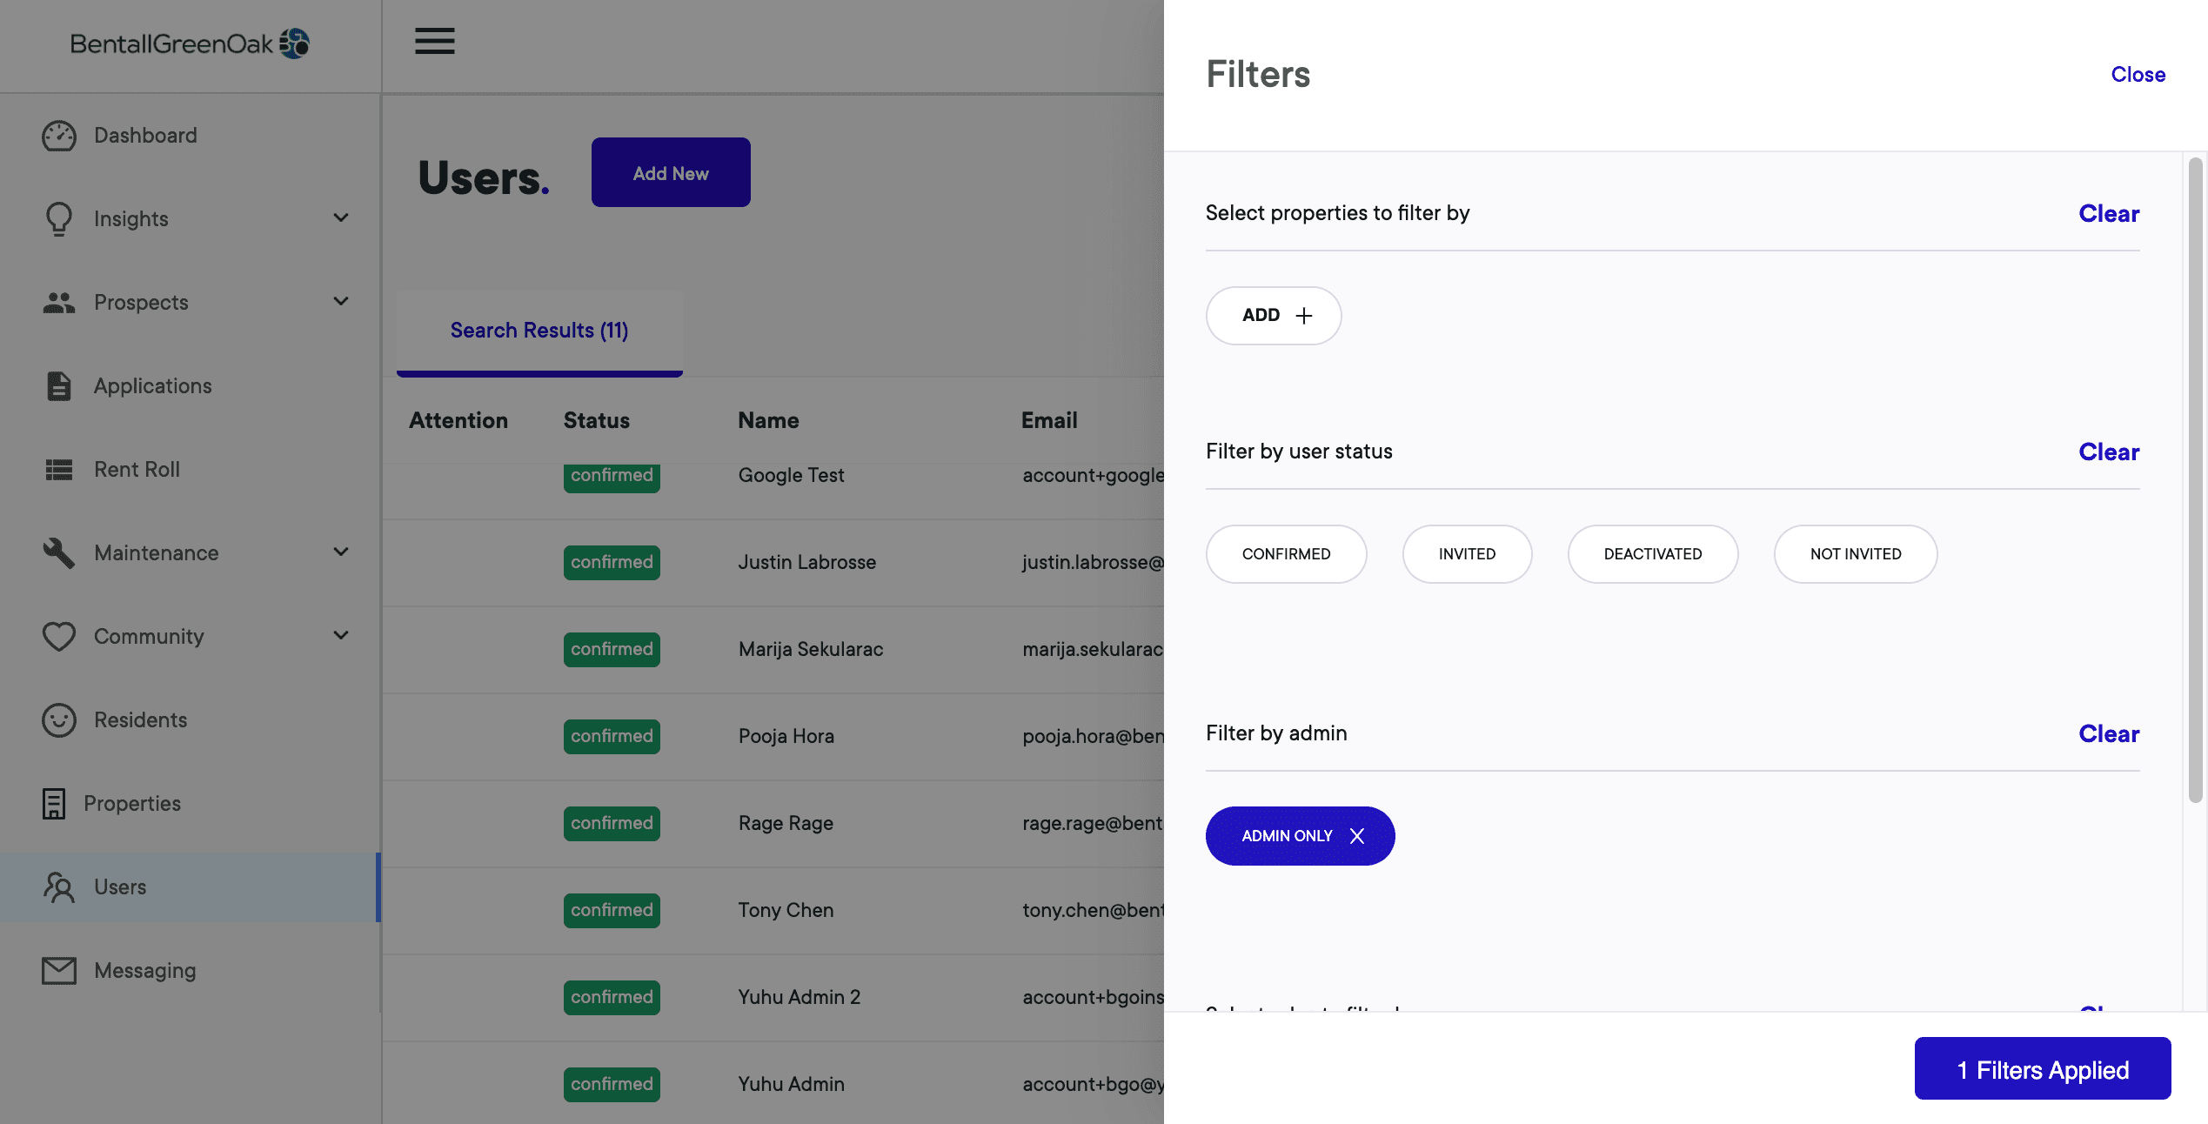
Task: Click the Users sidebar icon
Action: 59,887
